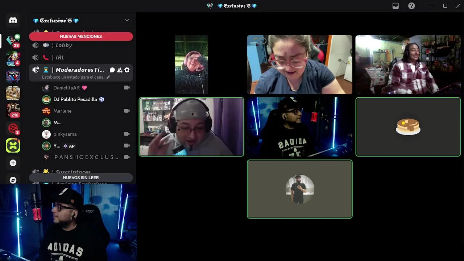Open Moderadores channel settings gear
The width and height of the screenshot is (464, 261).
127,70
